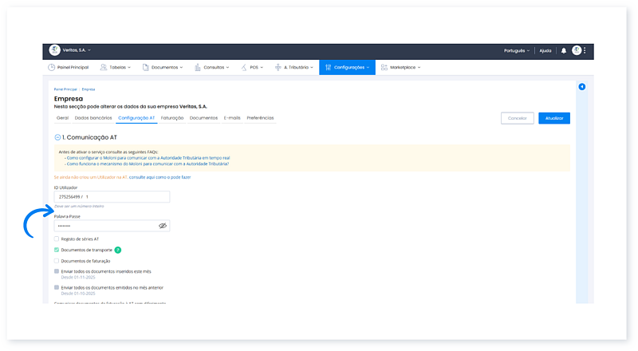Switch to the Faturação tab
This screenshot has height=351, width=638.
tap(172, 118)
